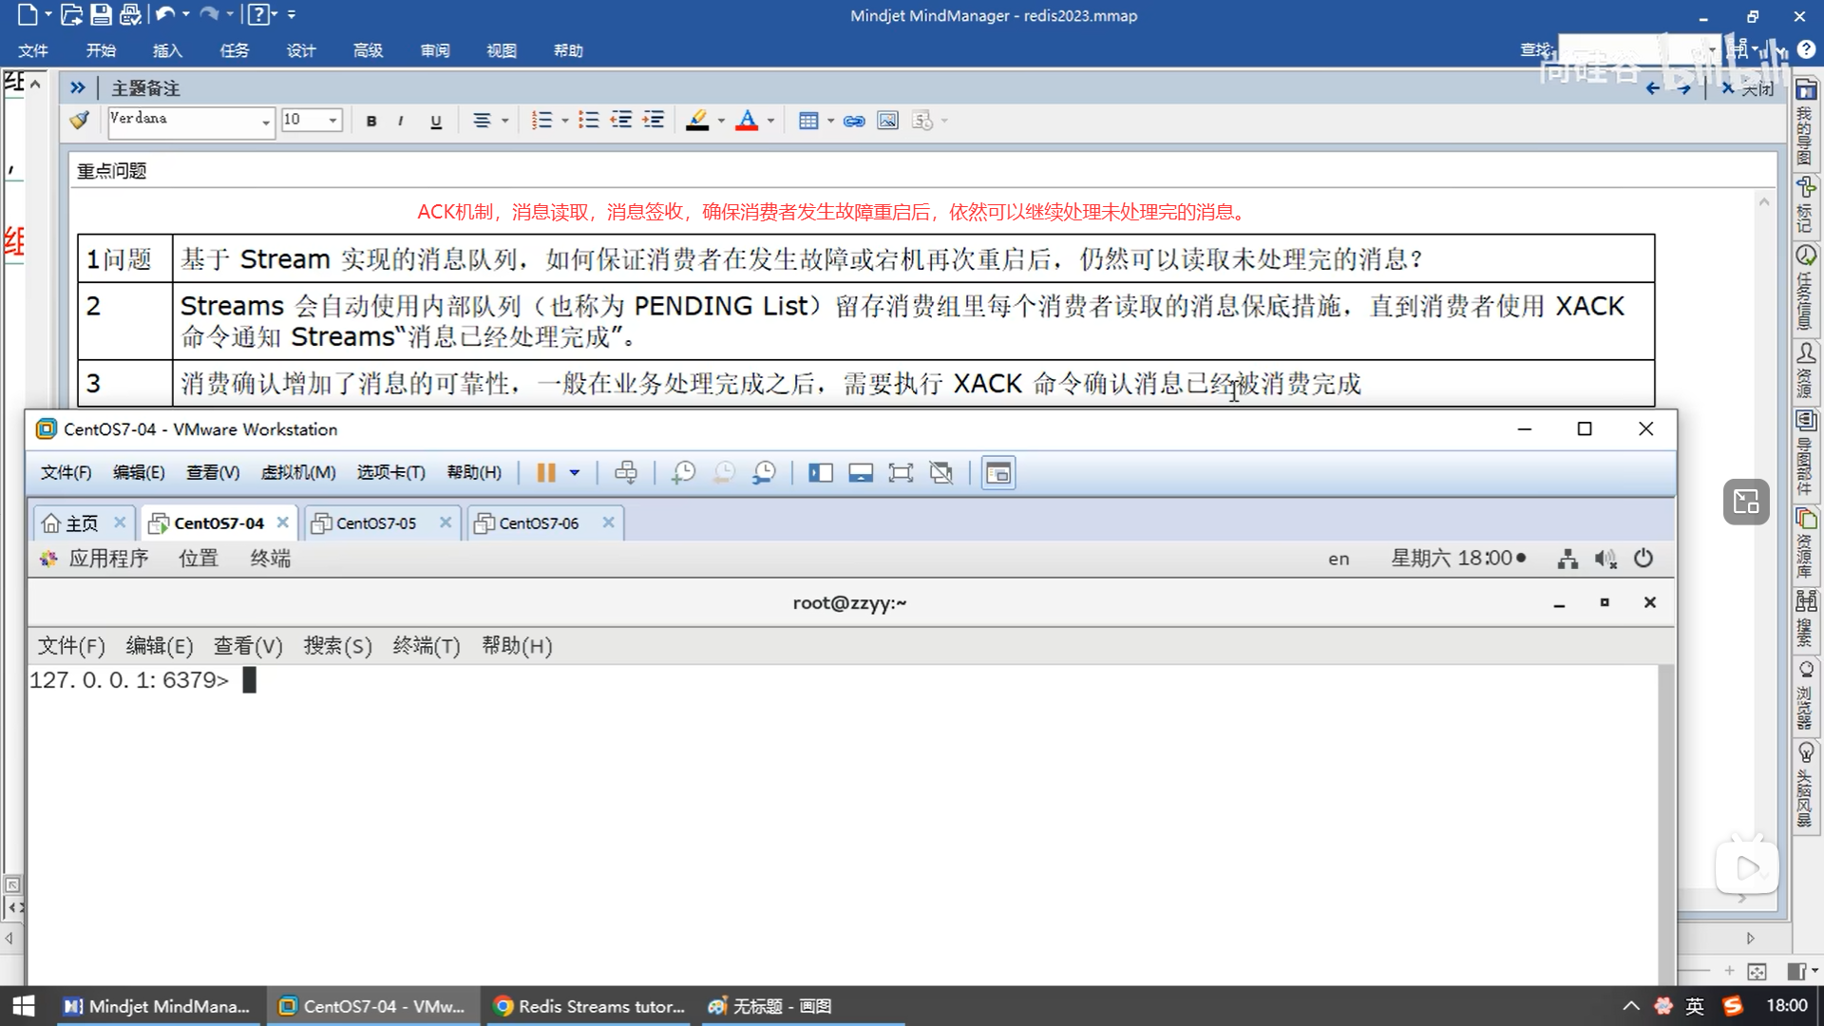Screen dimensions: 1824x1026
Task: Open the VMware snapshot manager icon
Action: point(764,473)
